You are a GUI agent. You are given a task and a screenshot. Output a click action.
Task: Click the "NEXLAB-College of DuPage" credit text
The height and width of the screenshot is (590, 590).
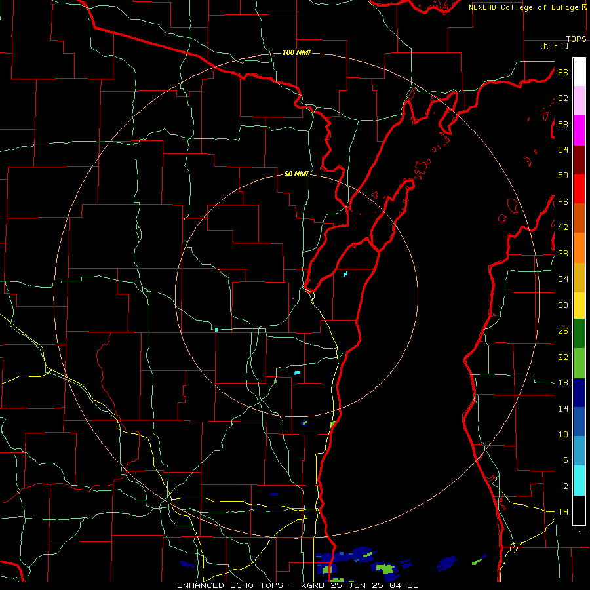coord(524,7)
